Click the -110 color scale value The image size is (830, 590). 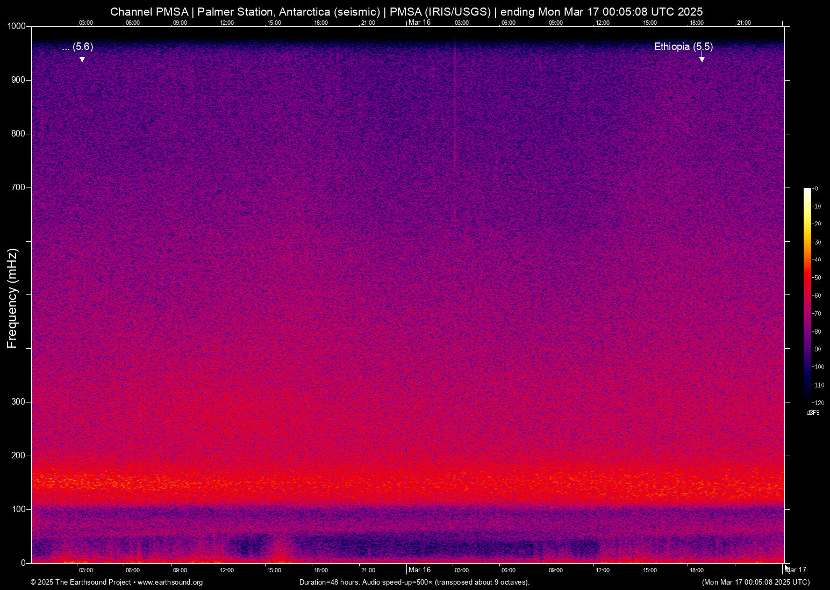818,385
